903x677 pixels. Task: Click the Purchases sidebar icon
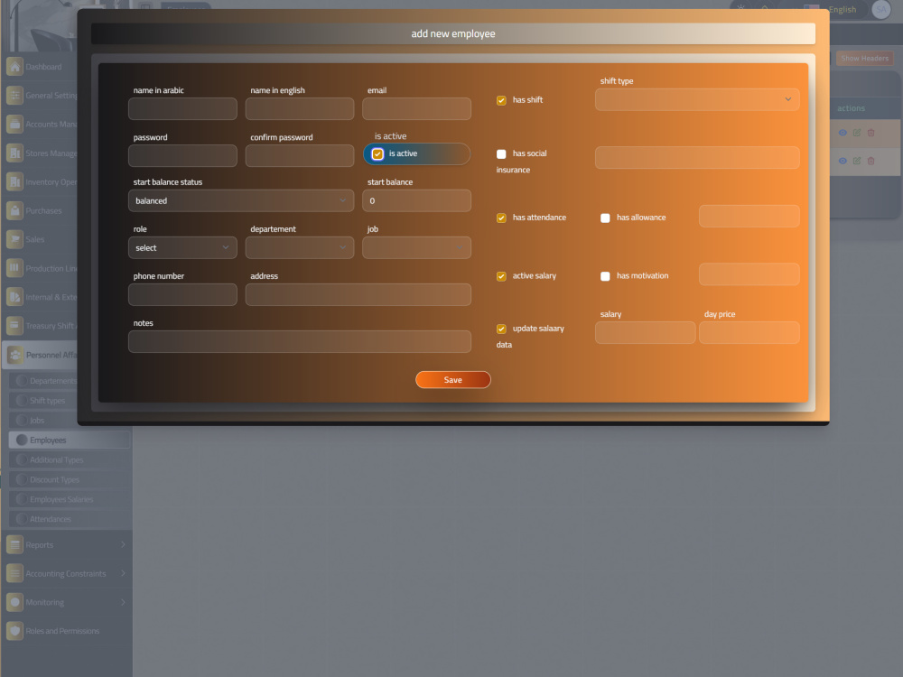tap(15, 210)
